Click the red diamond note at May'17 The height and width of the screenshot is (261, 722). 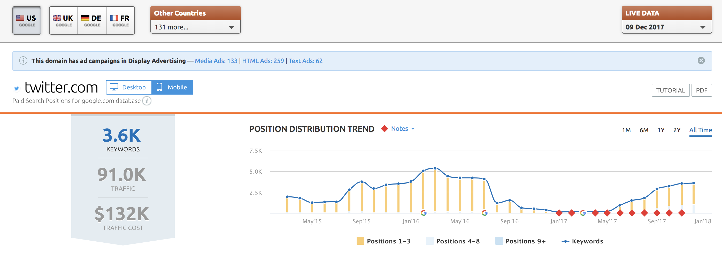[607, 213]
